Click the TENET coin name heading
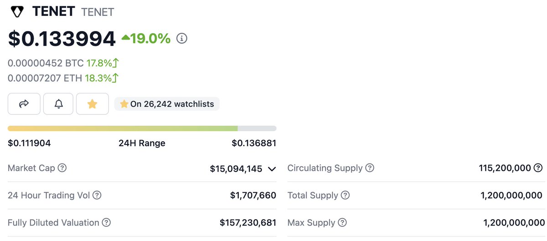547x241 pixels. point(53,11)
